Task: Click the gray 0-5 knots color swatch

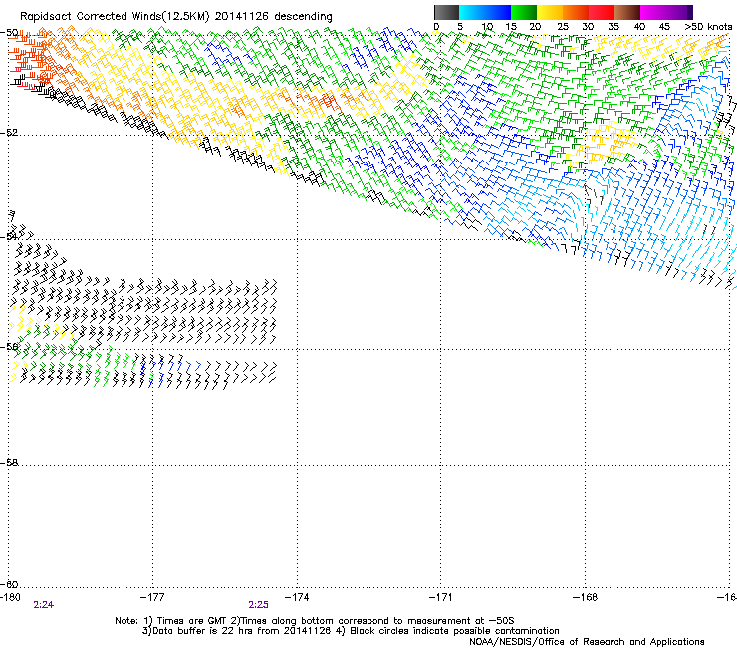Action: [x=446, y=12]
